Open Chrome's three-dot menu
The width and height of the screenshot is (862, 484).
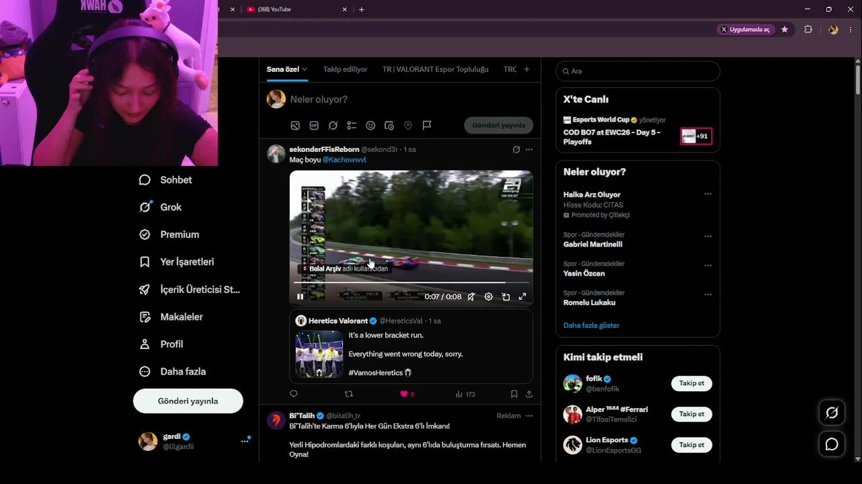[x=850, y=30]
